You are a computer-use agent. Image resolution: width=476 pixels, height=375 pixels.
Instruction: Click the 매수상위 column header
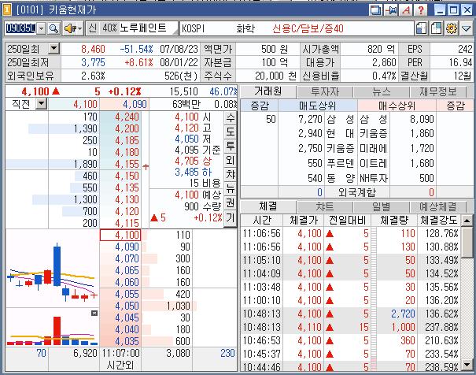tap(397, 106)
